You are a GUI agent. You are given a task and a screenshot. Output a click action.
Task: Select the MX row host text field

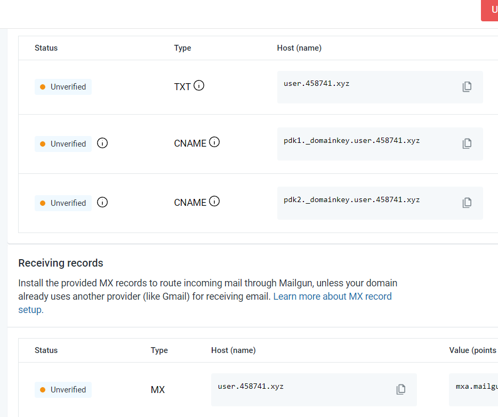point(251,387)
